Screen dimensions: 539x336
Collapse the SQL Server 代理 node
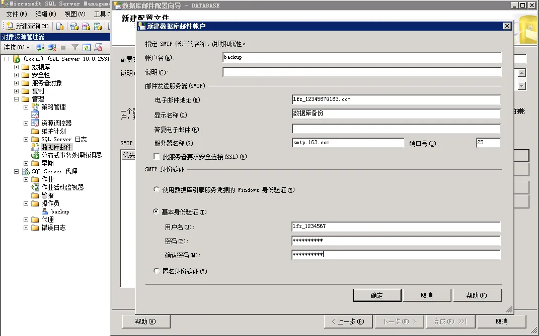16,171
